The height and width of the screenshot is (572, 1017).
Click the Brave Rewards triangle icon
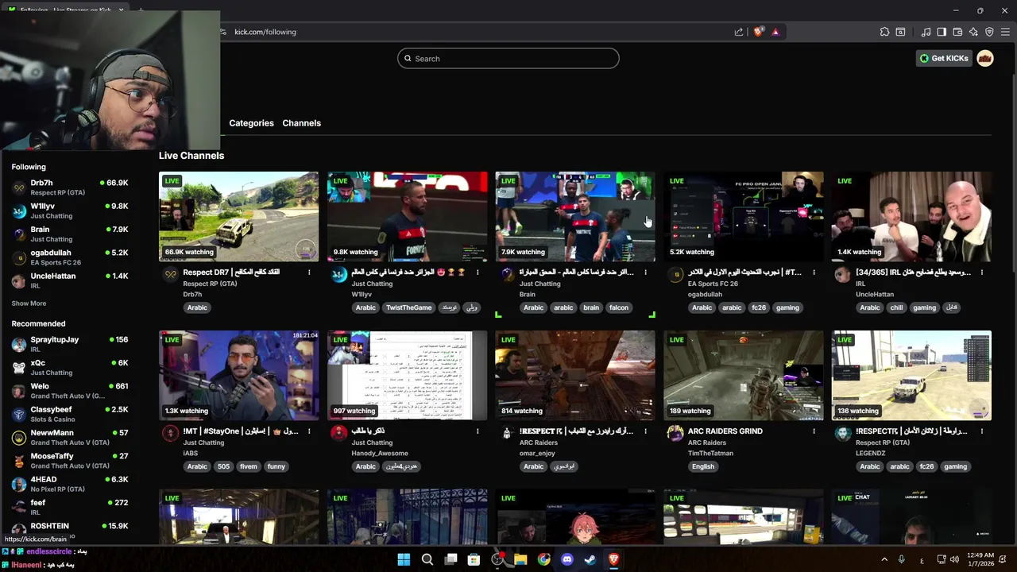pyautogui.click(x=775, y=32)
